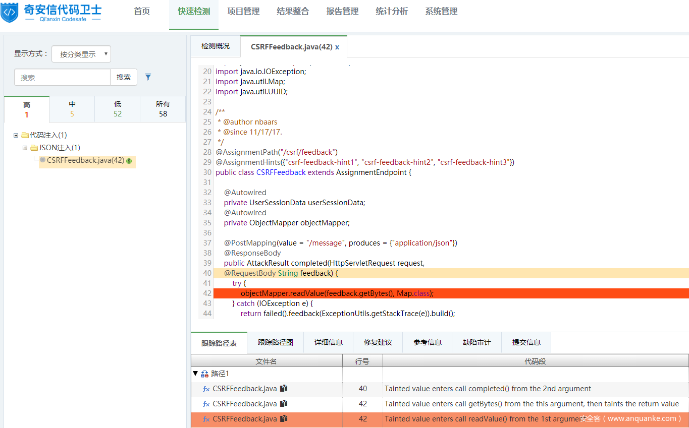Close the CSRFFeedback.java(42) tab
Image resolution: width=689 pixels, height=428 pixels.
(337, 47)
